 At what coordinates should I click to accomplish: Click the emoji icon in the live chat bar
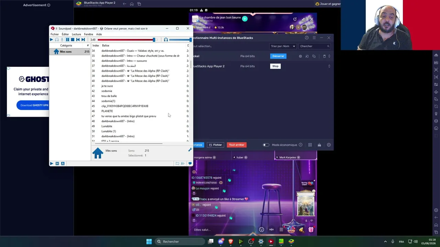262,230
